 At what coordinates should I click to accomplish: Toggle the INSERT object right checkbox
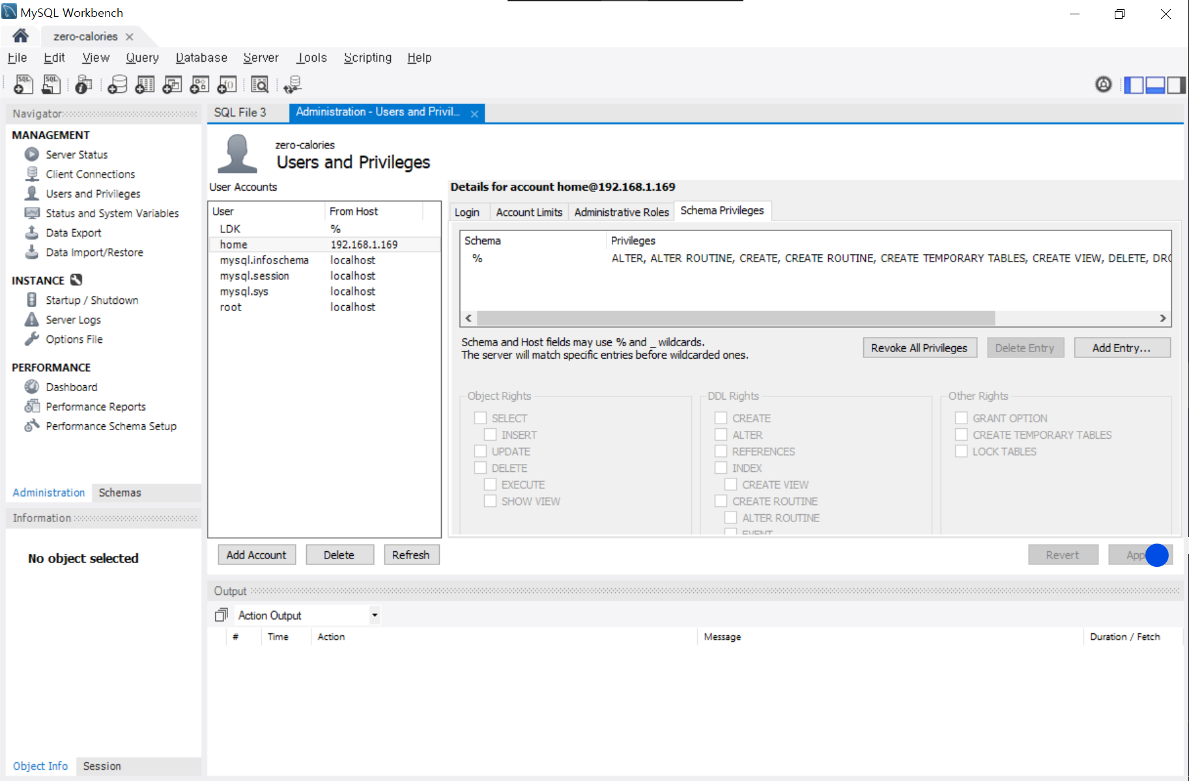pos(491,434)
